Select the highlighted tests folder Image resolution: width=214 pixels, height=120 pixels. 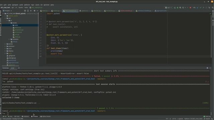click(20, 25)
